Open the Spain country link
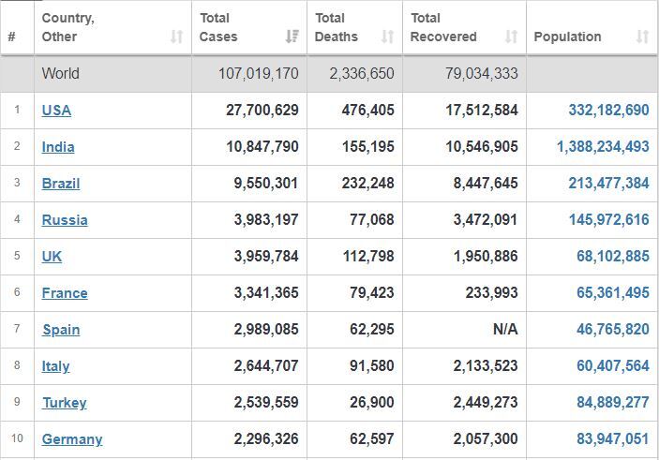 pos(61,330)
